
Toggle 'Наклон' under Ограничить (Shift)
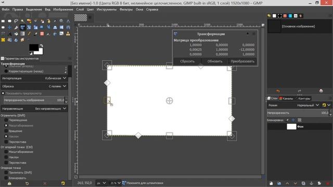point(6,137)
